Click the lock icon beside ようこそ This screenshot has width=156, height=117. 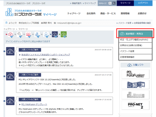click(x=7, y=22)
